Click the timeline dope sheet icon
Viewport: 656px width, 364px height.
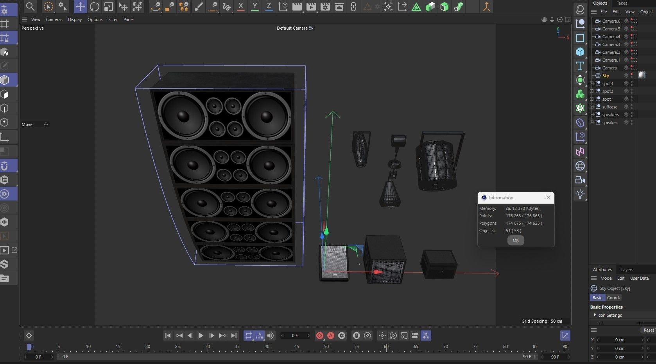pyautogui.click(x=565, y=336)
